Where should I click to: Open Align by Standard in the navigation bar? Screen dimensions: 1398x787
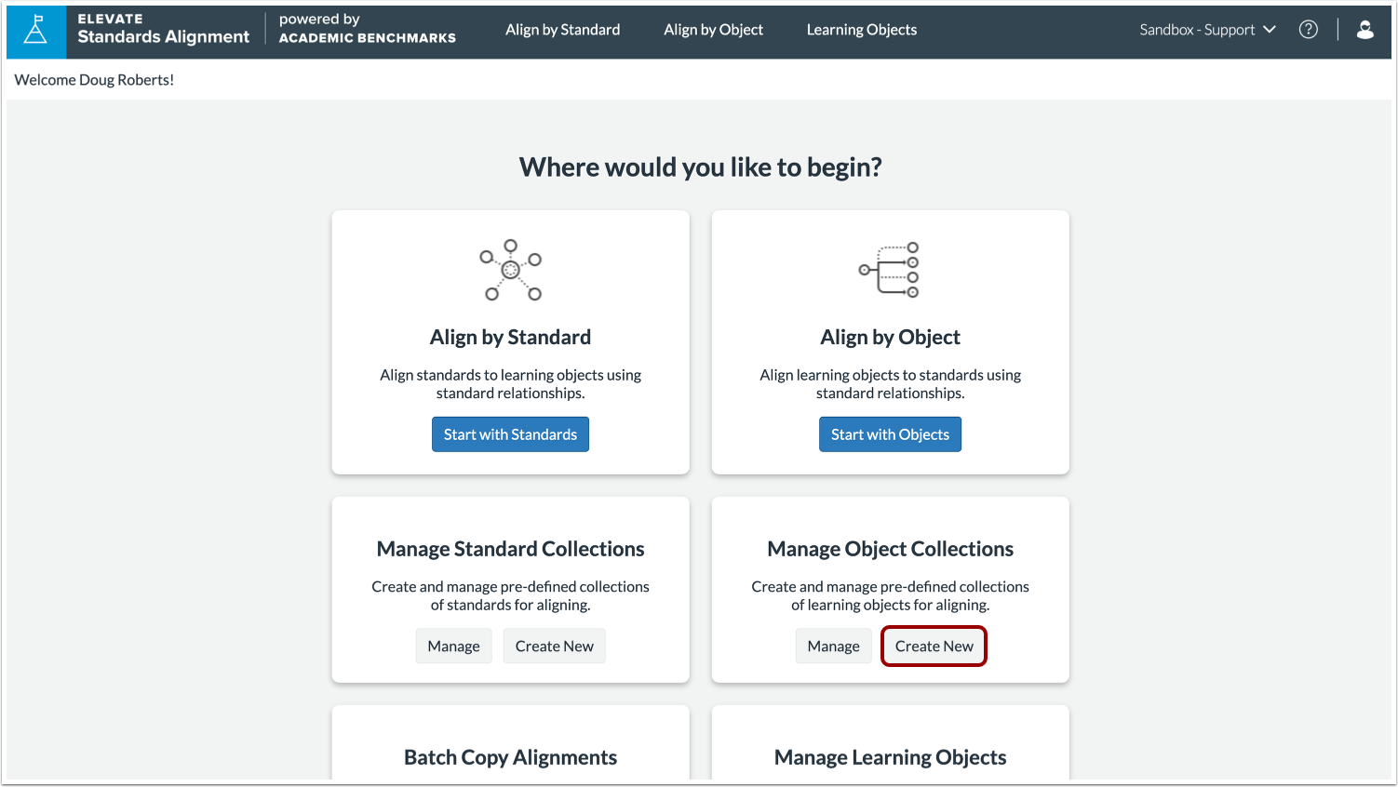click(562, 30)
